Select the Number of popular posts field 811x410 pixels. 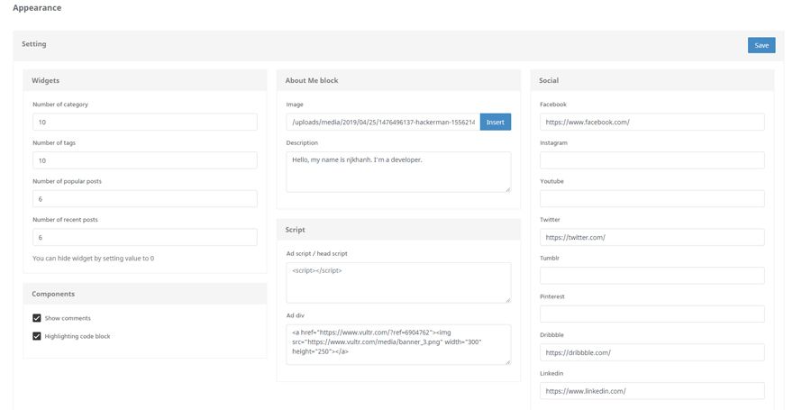144,198
